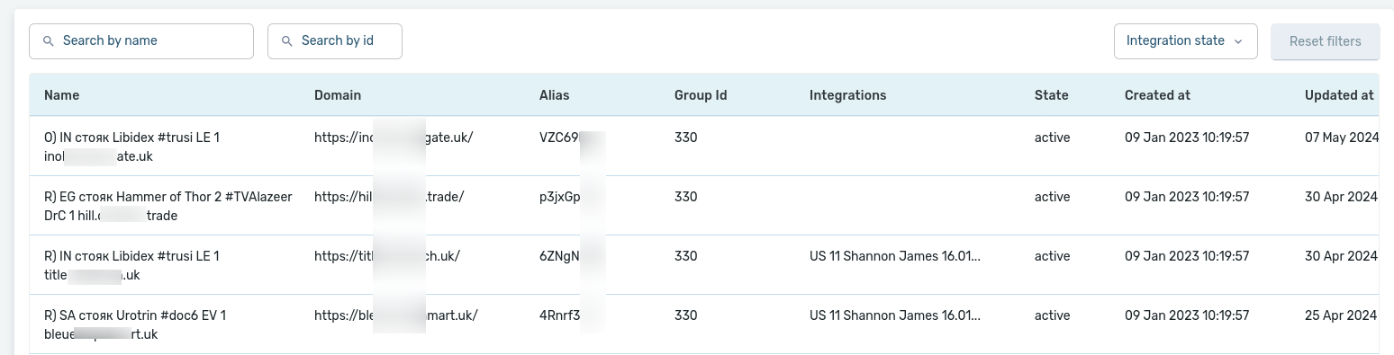Focus the Search by id field

(335, 41)
